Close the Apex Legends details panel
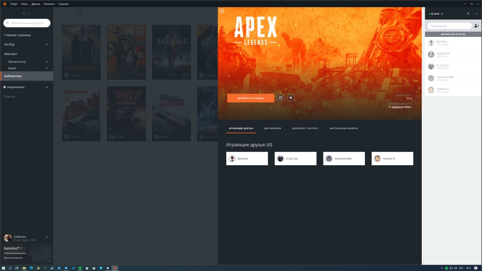482x271 pixels. [221, 11]
